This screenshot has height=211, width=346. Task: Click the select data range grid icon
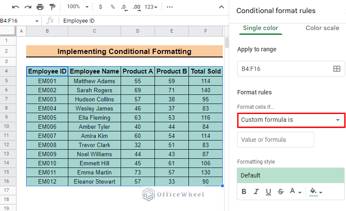tap(336, 69)
